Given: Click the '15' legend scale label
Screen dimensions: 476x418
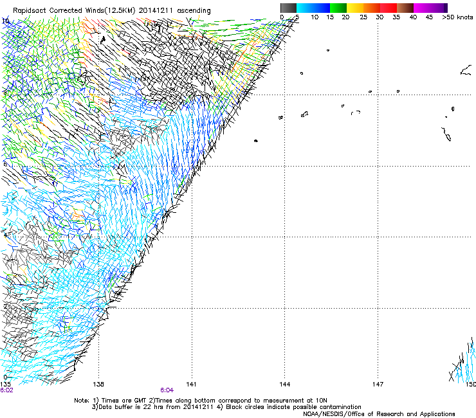Looking at the screenshot, I should coord(330,17).
